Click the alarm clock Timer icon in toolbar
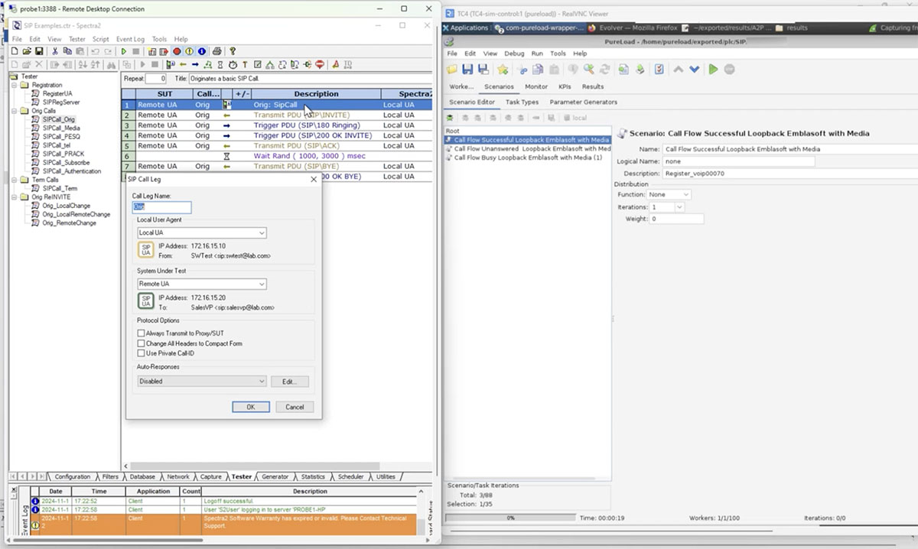The width and height of the screenshot is (918, 549). point(233,64)
